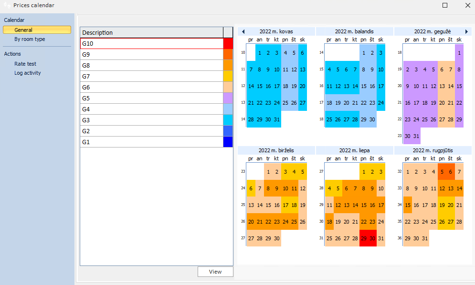Screen dimensions: 475x285
Task: Select day 10 in balandis calendar
Action: click(381, 69)
